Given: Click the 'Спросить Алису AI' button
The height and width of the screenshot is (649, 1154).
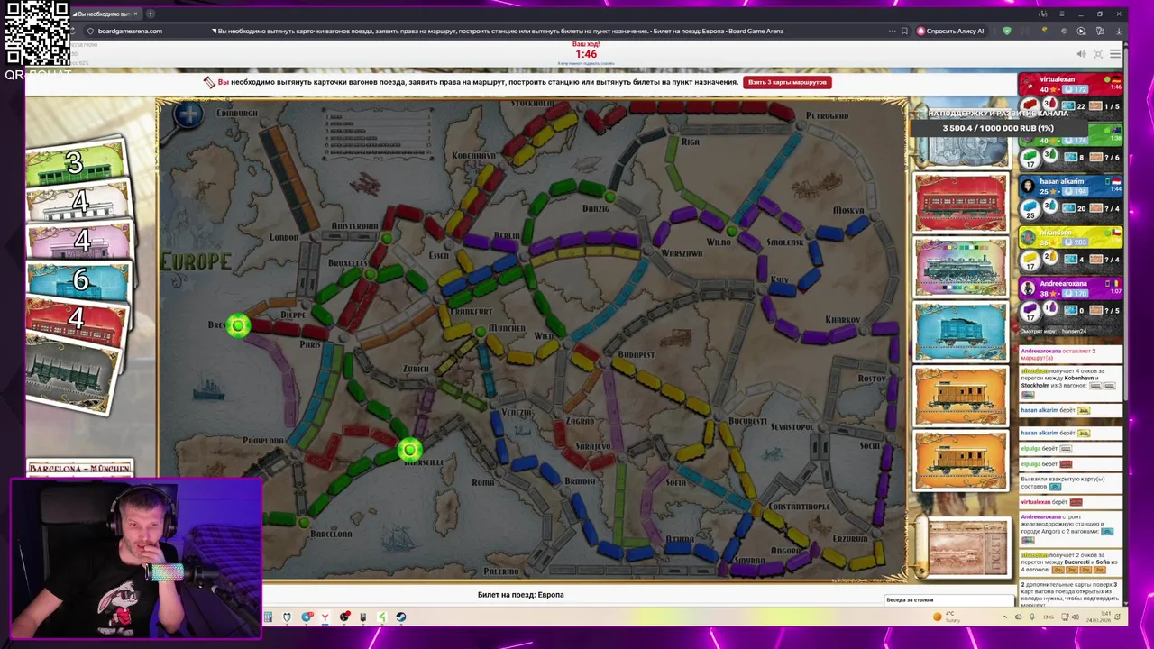Looking at the screenshot, I should (950, 31).
